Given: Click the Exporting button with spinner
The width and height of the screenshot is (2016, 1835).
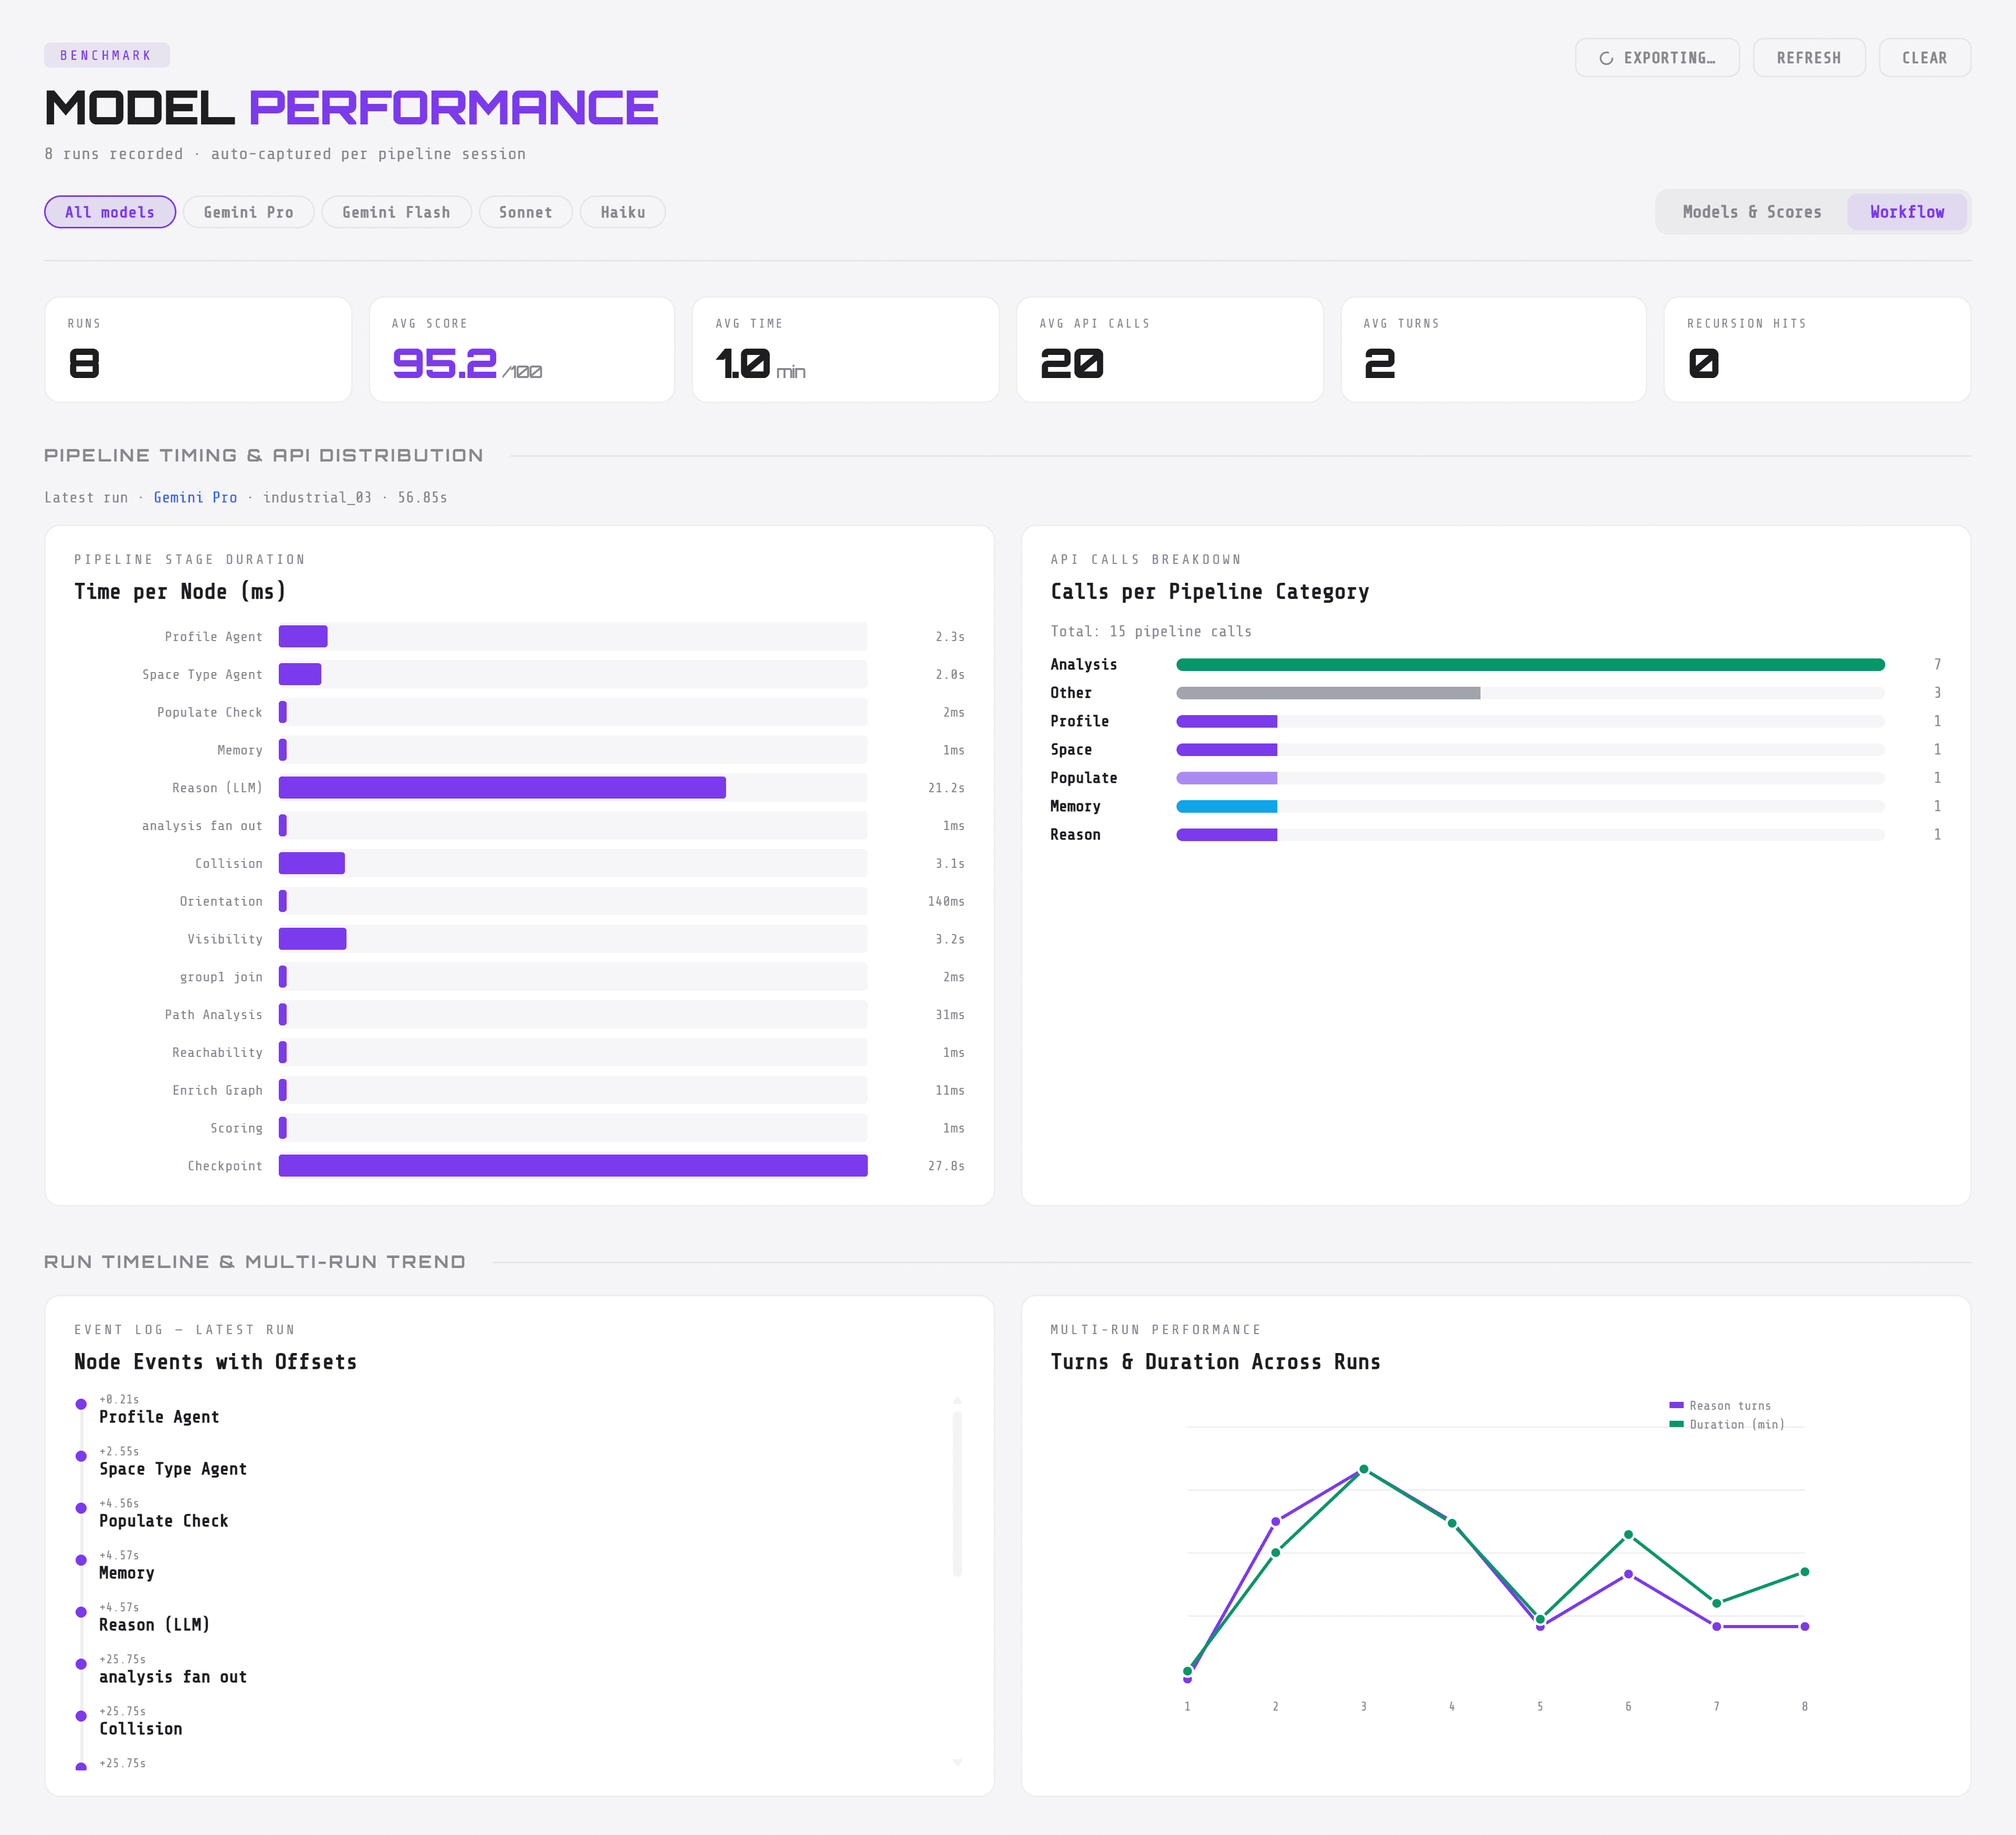Looking at the screenshot, I should point(1657,58).
